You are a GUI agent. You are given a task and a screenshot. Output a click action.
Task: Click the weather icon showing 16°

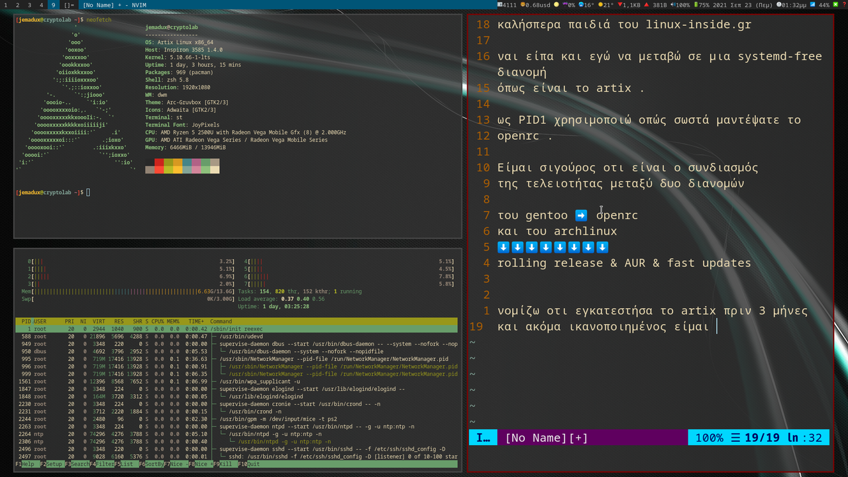pos(582,5)
